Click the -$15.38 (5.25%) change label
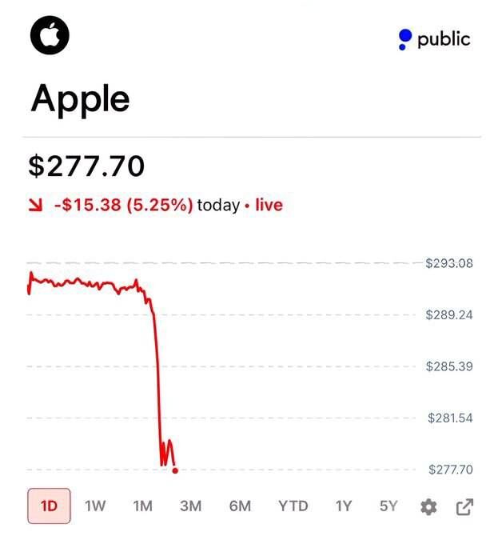498x544 pixels. [123, 205]
